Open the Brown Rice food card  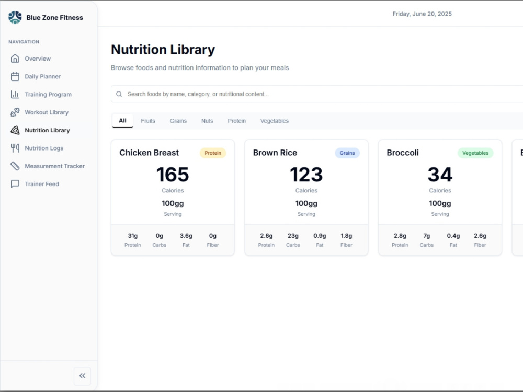[x=306, y=198]
